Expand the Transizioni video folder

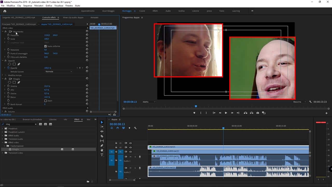[x=3, y=153]
